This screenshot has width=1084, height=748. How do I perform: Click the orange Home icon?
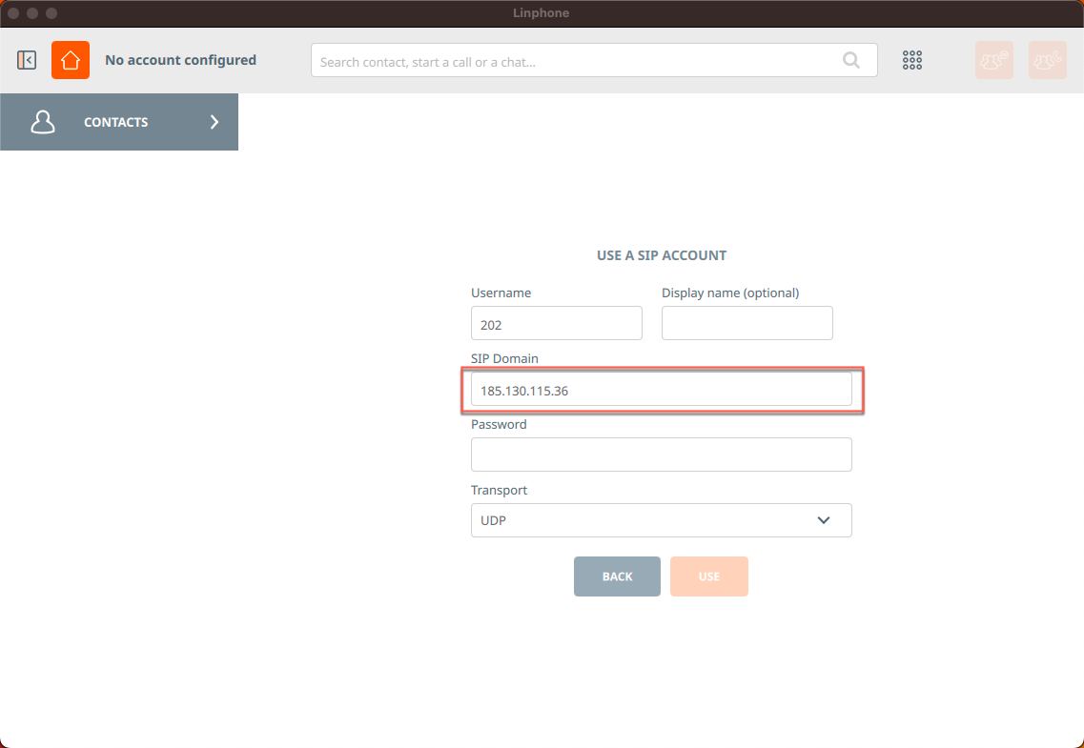pos(71,60)
